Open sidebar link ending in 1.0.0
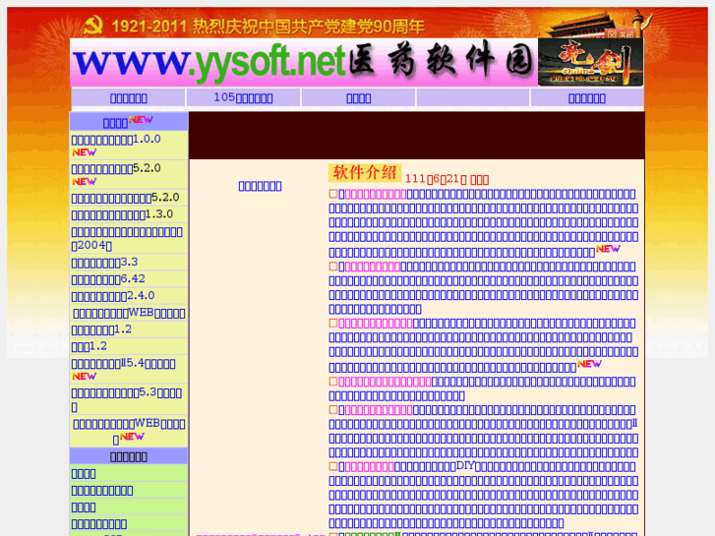Viewport: 715px width, 536px height. coord(116,139)
